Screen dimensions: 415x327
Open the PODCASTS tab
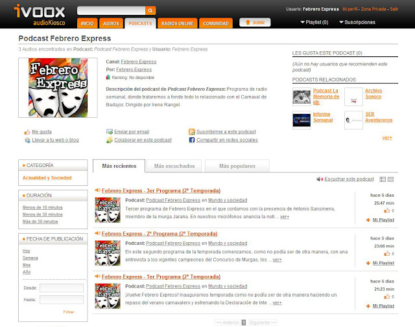coord(140,23)
